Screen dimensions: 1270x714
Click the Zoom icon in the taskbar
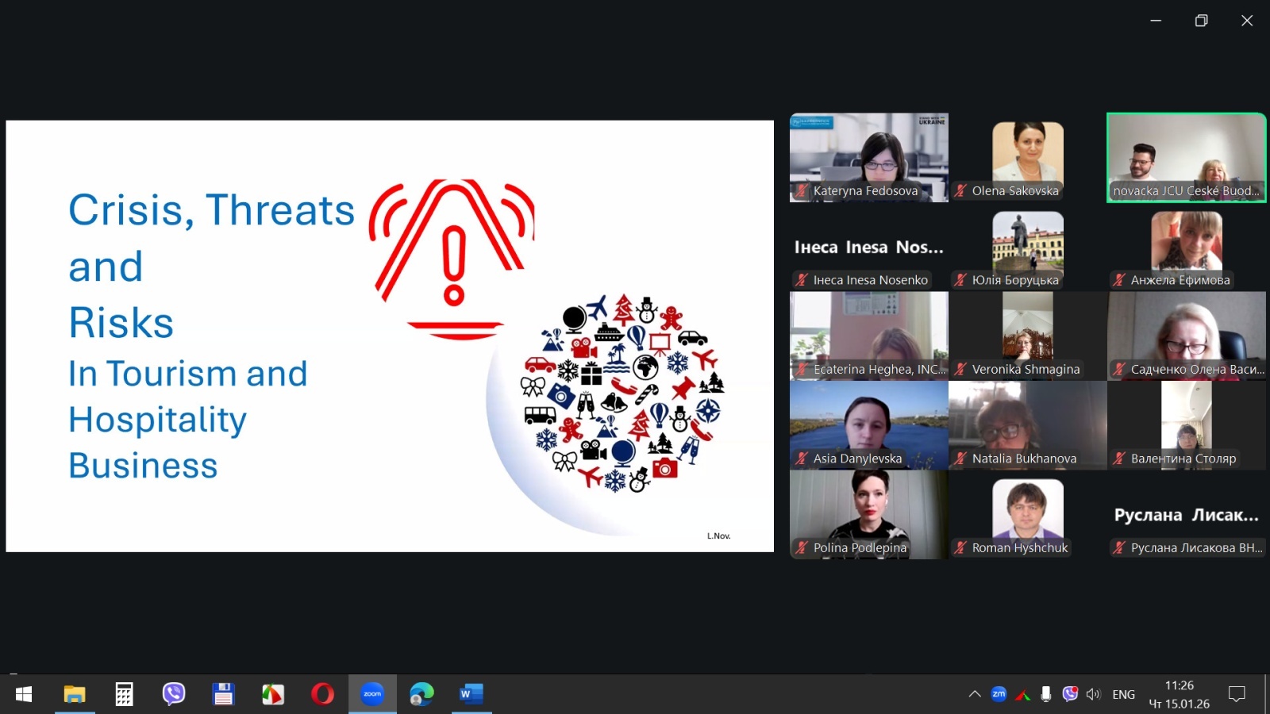tap(372, 694)
